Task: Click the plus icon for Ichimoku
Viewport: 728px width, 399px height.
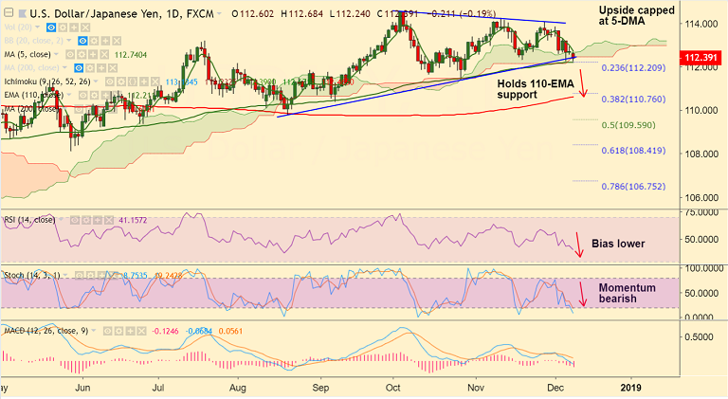Action: click(144, 82)
